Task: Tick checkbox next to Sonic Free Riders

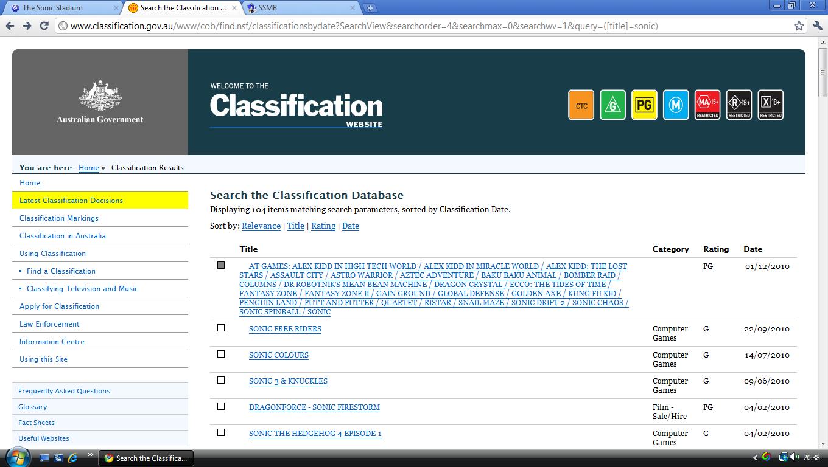Action: (x=221, y=328)
